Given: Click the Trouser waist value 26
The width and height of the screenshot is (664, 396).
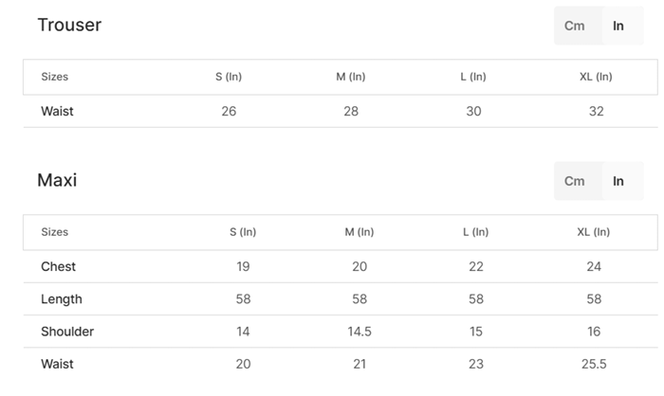Looking at the screenshot, I should [229, 111].
